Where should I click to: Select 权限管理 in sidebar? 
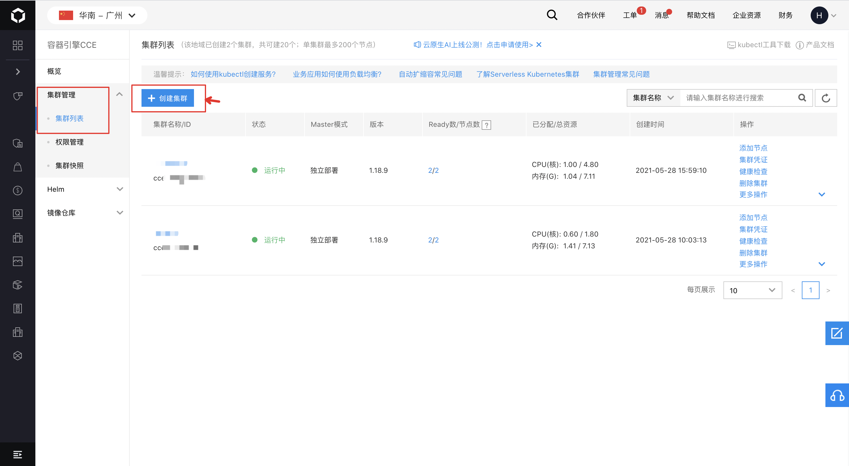[69, 142]
